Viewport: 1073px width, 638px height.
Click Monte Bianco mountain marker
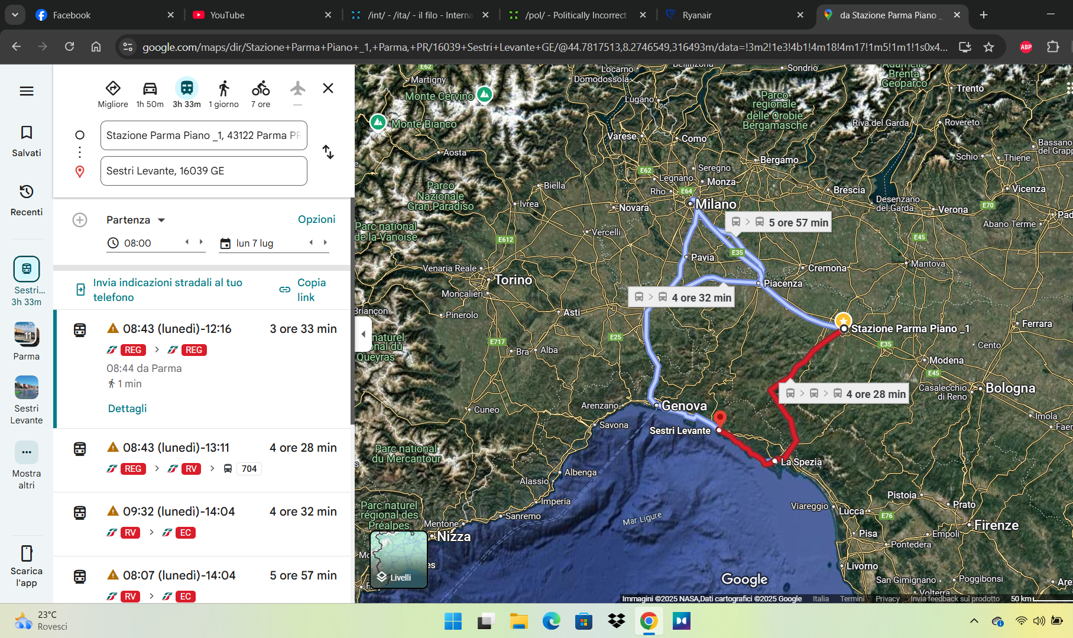[378, 122]
